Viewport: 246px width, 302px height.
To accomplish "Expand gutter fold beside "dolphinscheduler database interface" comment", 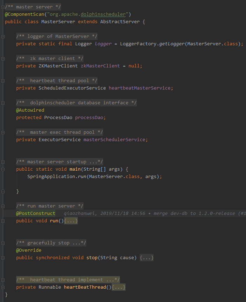I will click(x=3, y=103).
